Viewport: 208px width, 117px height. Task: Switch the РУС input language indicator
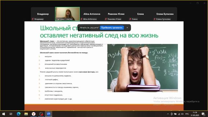coord(187,114)
